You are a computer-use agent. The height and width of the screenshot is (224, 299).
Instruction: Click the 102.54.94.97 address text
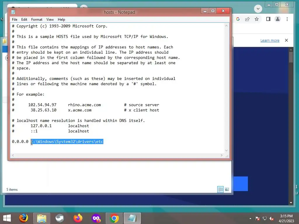coord(42,105)
